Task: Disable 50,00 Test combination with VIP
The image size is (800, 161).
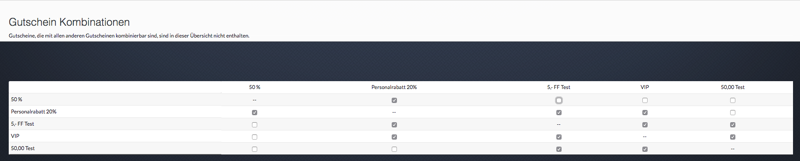Action: pos(645,149)
